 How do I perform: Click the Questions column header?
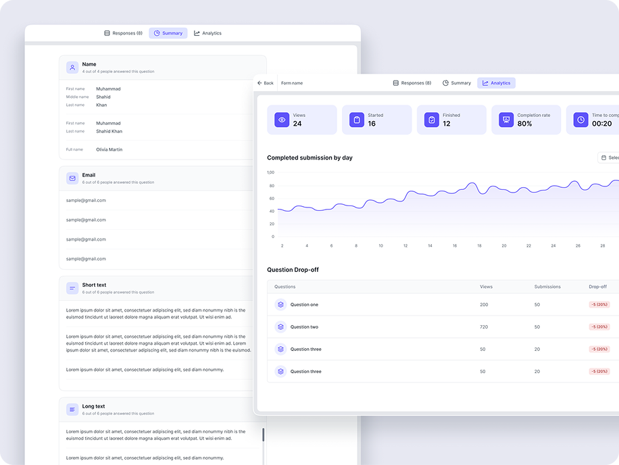[285, 287]
